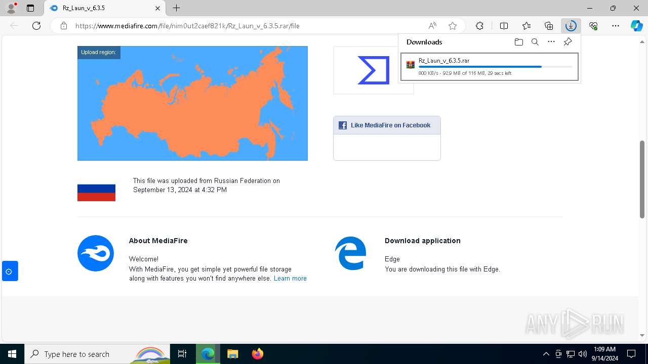Open the Collections icon

[x=549, y=26]
